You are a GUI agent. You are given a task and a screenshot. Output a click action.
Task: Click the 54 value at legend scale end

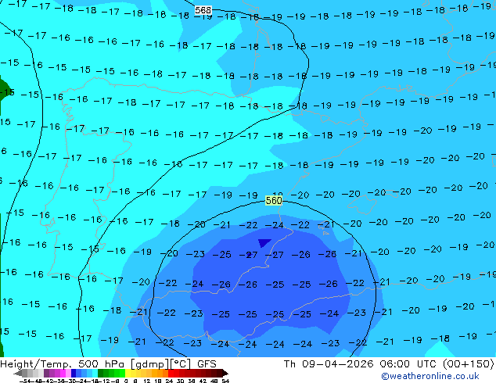coord(225,381)
